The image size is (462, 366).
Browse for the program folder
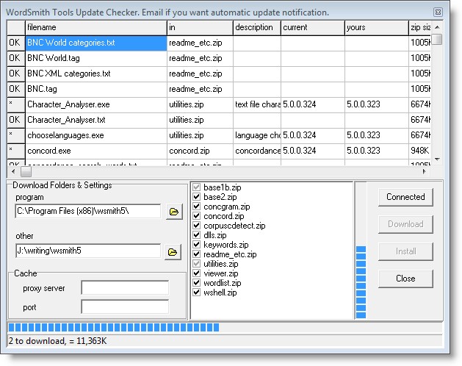(173, 212)
